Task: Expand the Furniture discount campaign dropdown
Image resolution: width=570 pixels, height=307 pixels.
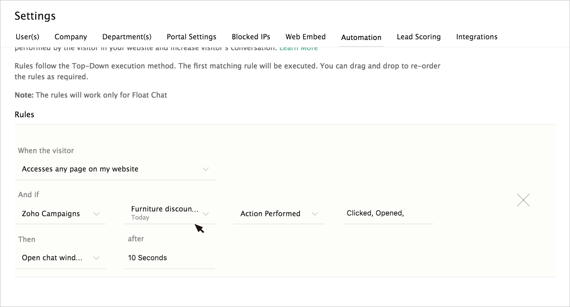Action: pyautogui.click(x=170, y=213)
